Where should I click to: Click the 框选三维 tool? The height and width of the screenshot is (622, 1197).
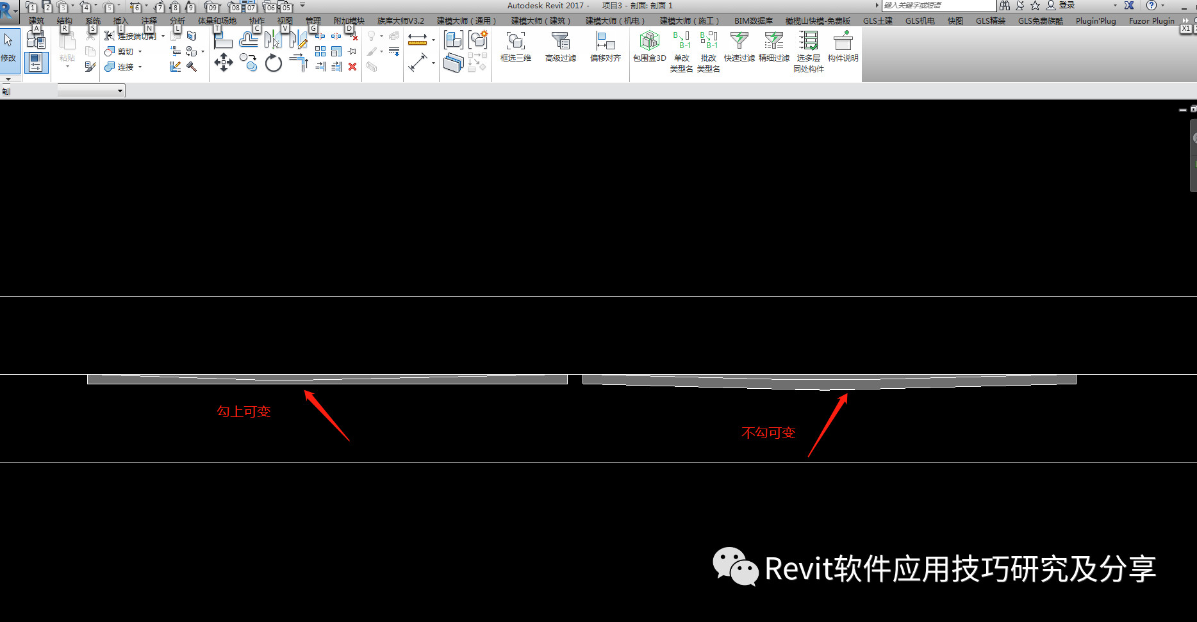[x=516, y=47]
